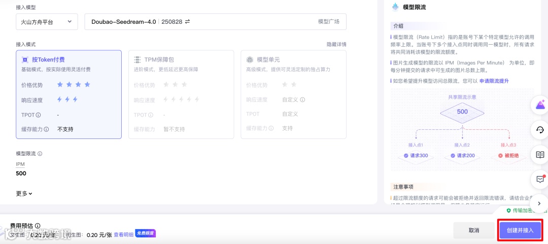Click 请求300 under 接入点1
Image resolution: width=548 pixels, height=244 pixels.
pos(416,156)
